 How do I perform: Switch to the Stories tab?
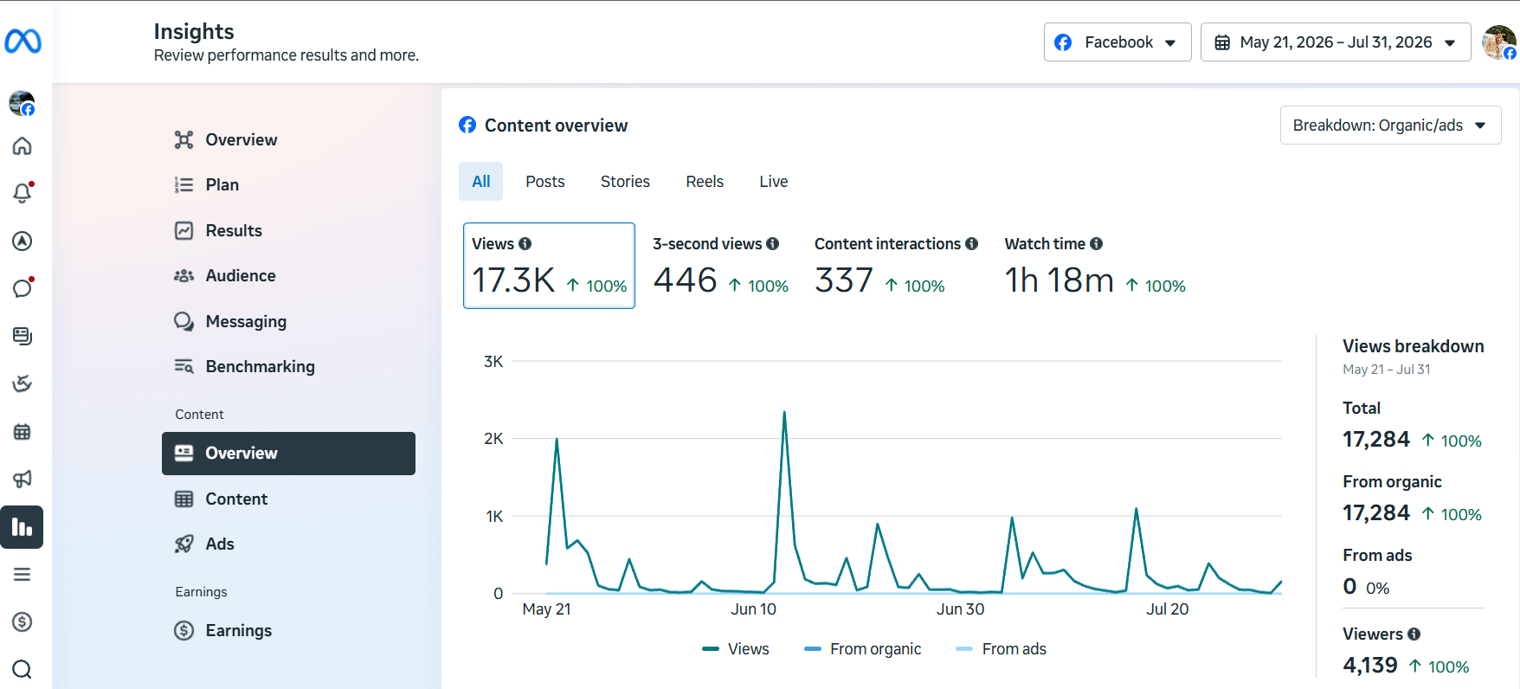(x=625, y=182)
